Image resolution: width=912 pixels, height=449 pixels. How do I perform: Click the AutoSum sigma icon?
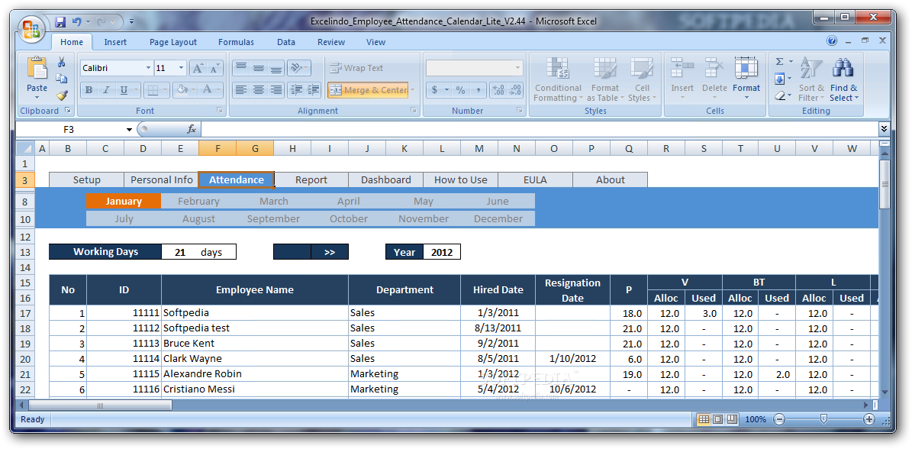[x=779, y=62]
